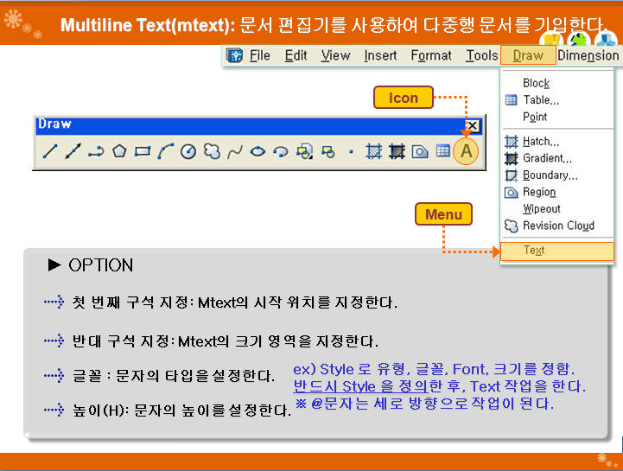Open the Format menu

tap(430, 55)
